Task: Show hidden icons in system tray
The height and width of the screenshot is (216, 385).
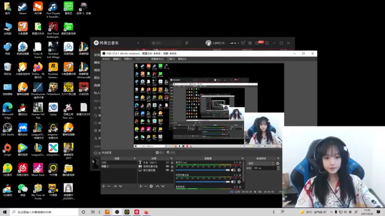Action: (x=331, y=212)
